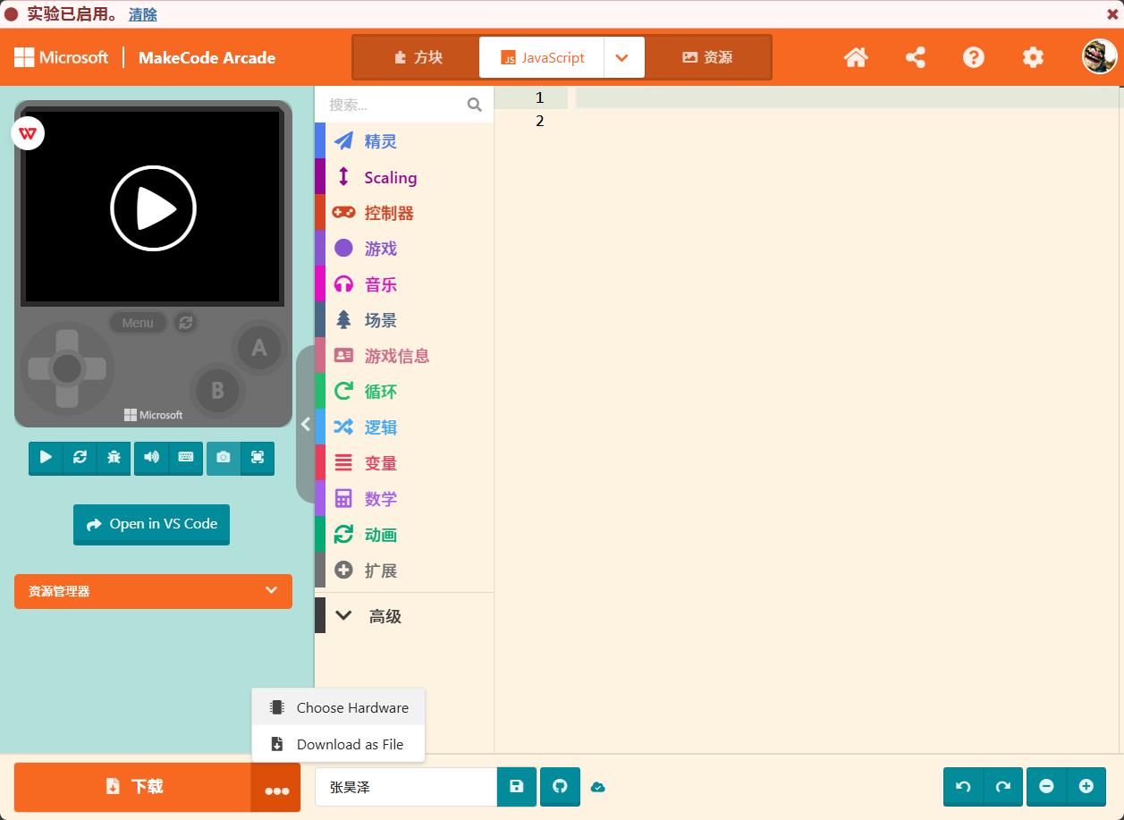Take a simulator screenshot with camera icon

click(x=224, y=457)
